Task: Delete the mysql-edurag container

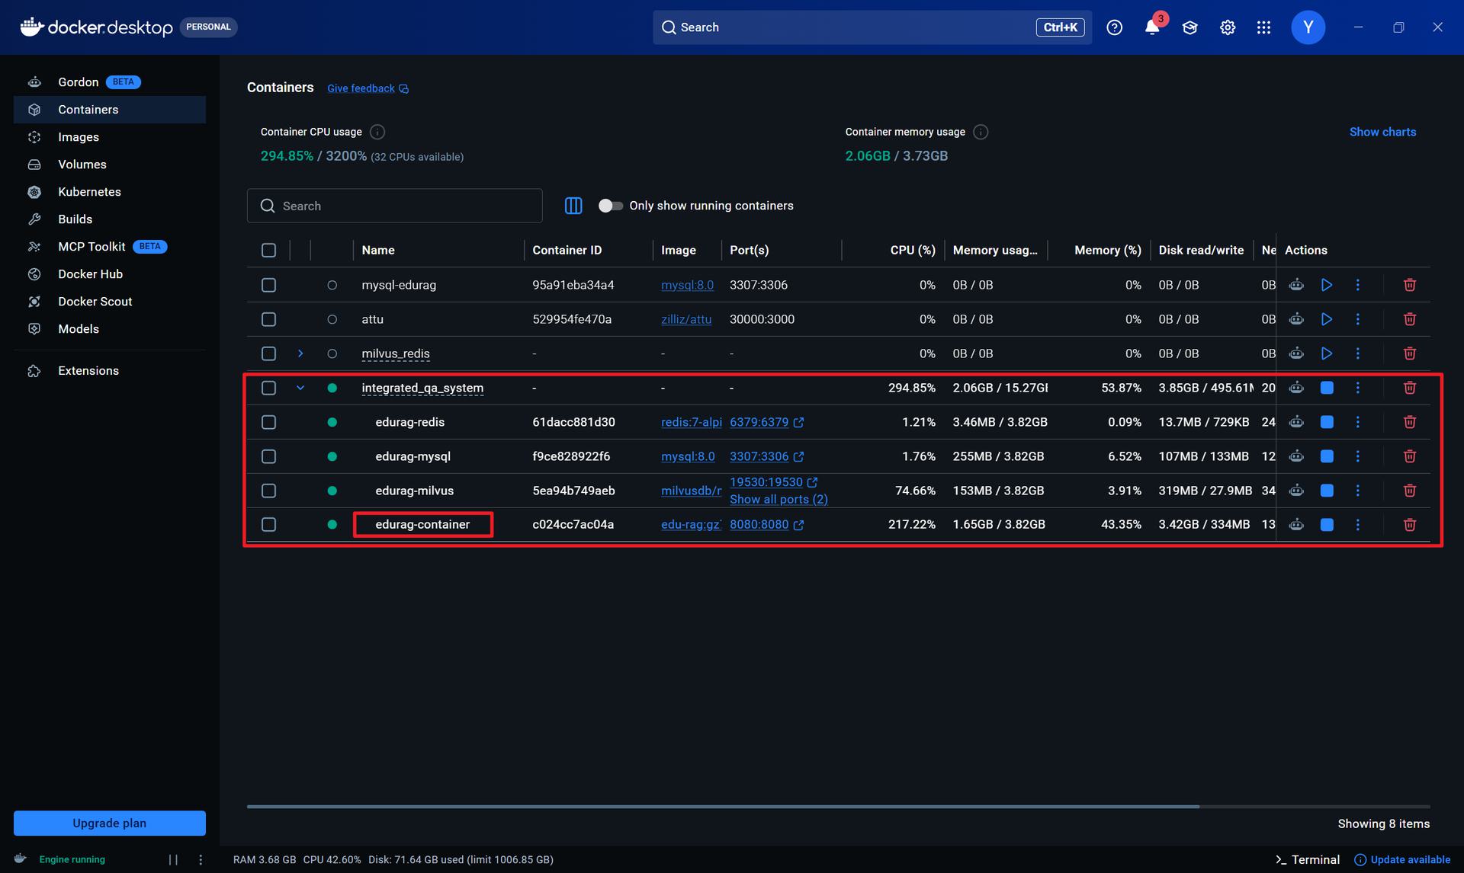Action: click(1410, 285)
